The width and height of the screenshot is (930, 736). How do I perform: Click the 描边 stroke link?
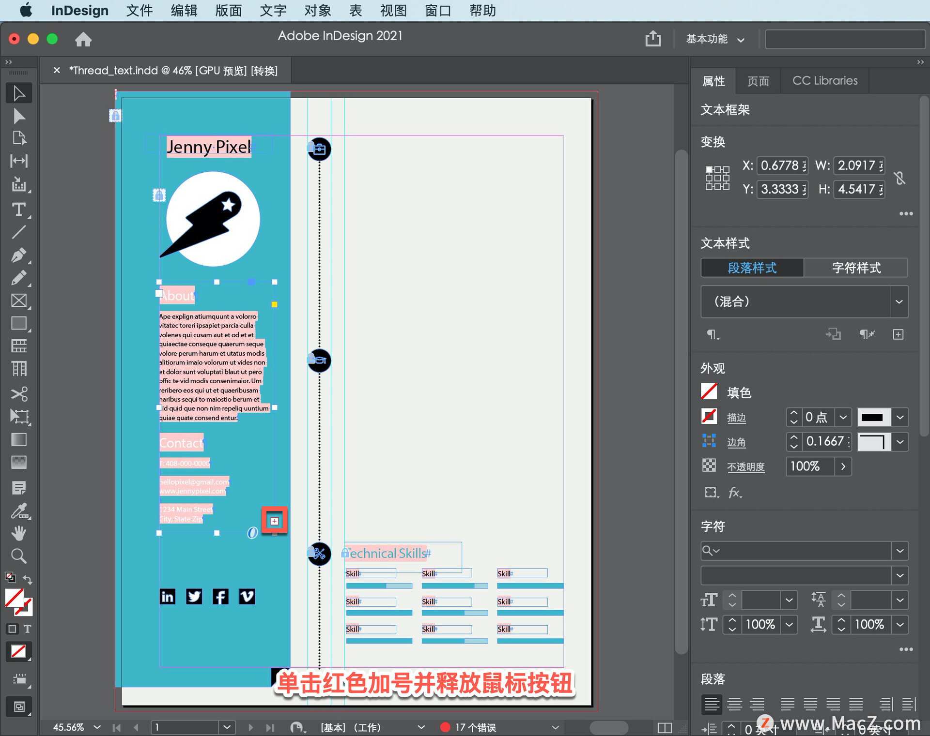736,418
